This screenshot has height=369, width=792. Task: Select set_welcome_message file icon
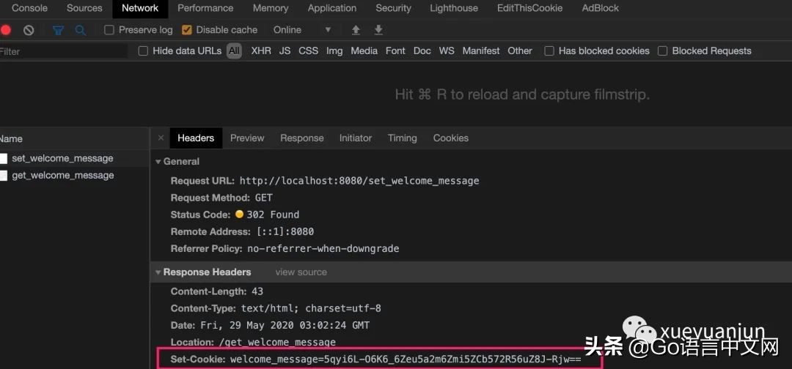pyautogui.click(x=4, y=158)
